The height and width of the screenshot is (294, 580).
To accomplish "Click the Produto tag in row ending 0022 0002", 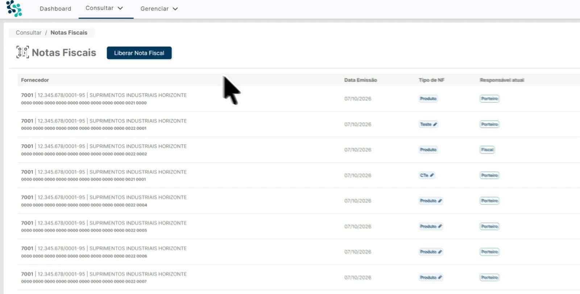I will [428, 150].
